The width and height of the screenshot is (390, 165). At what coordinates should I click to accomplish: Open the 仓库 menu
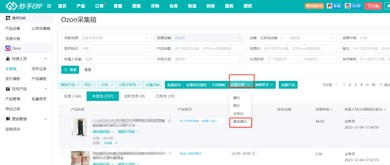click(x=174, y=6)
